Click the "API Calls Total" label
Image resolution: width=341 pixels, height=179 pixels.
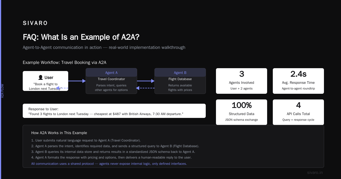click(x=298, y=114)
